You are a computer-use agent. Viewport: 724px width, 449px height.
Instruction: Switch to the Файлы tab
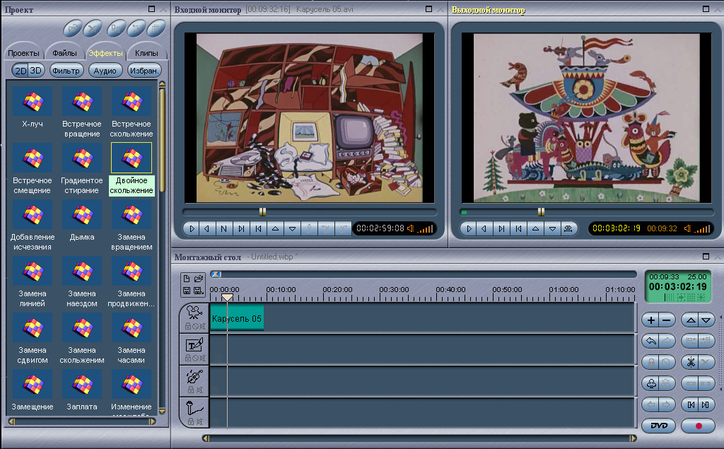click(65, 53)
